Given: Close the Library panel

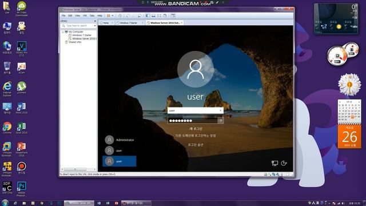Looking at the screenshot, I should point(95,21).
